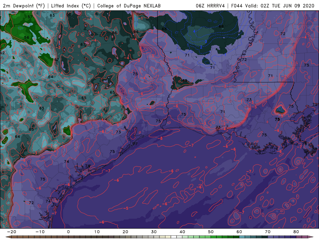Click the "2m Dewpoint (°F)" title text
Viewport: 319px width, 239px height.
pyautogui.click(x=24, y=6)
